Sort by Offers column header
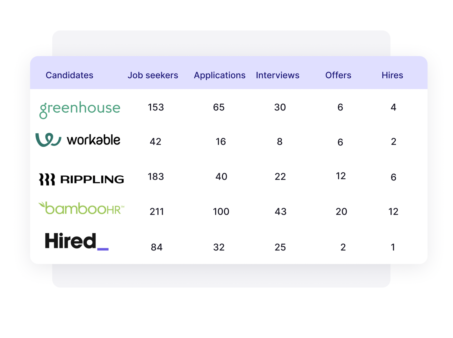 pyautogui.click(x=338, y=75)
